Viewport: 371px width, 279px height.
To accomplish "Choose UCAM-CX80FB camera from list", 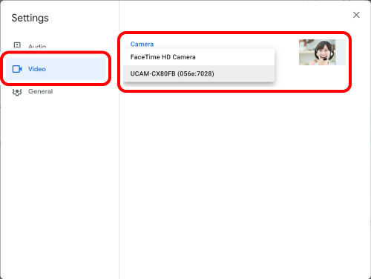I will tap(199, 73).
